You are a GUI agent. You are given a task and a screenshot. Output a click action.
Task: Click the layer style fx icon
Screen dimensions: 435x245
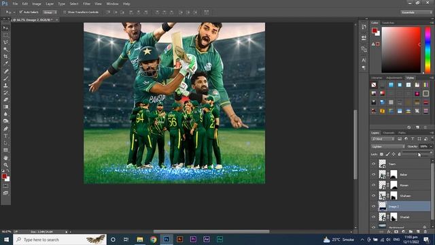click(x=389, y=231)
